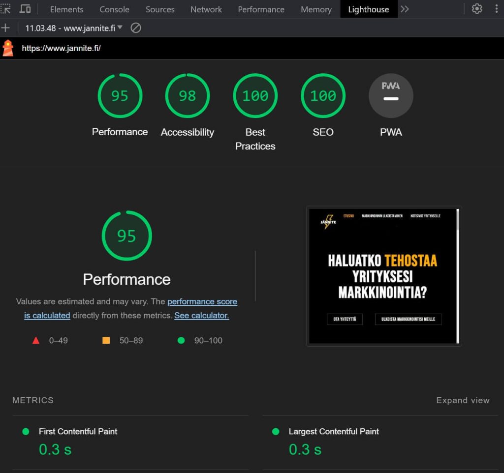This screenshot has width=504, height=473.
Task: Click the SEO score gauge
Action: point(323,96)
